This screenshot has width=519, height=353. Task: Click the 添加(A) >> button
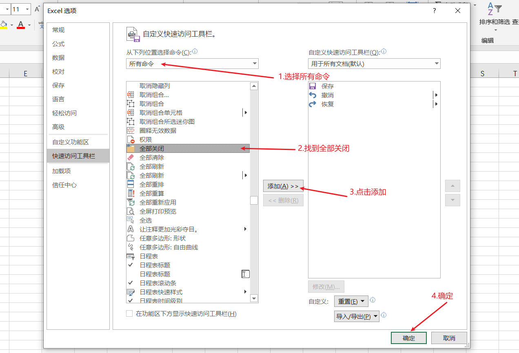tap(283, 186)
